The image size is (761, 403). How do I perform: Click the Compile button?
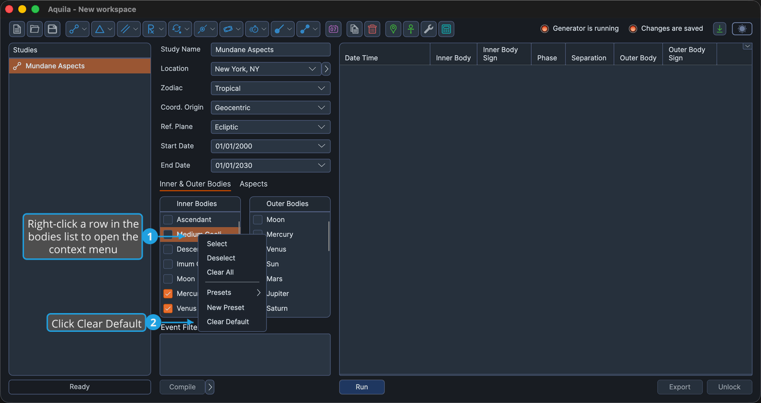[x=182, y=387]
